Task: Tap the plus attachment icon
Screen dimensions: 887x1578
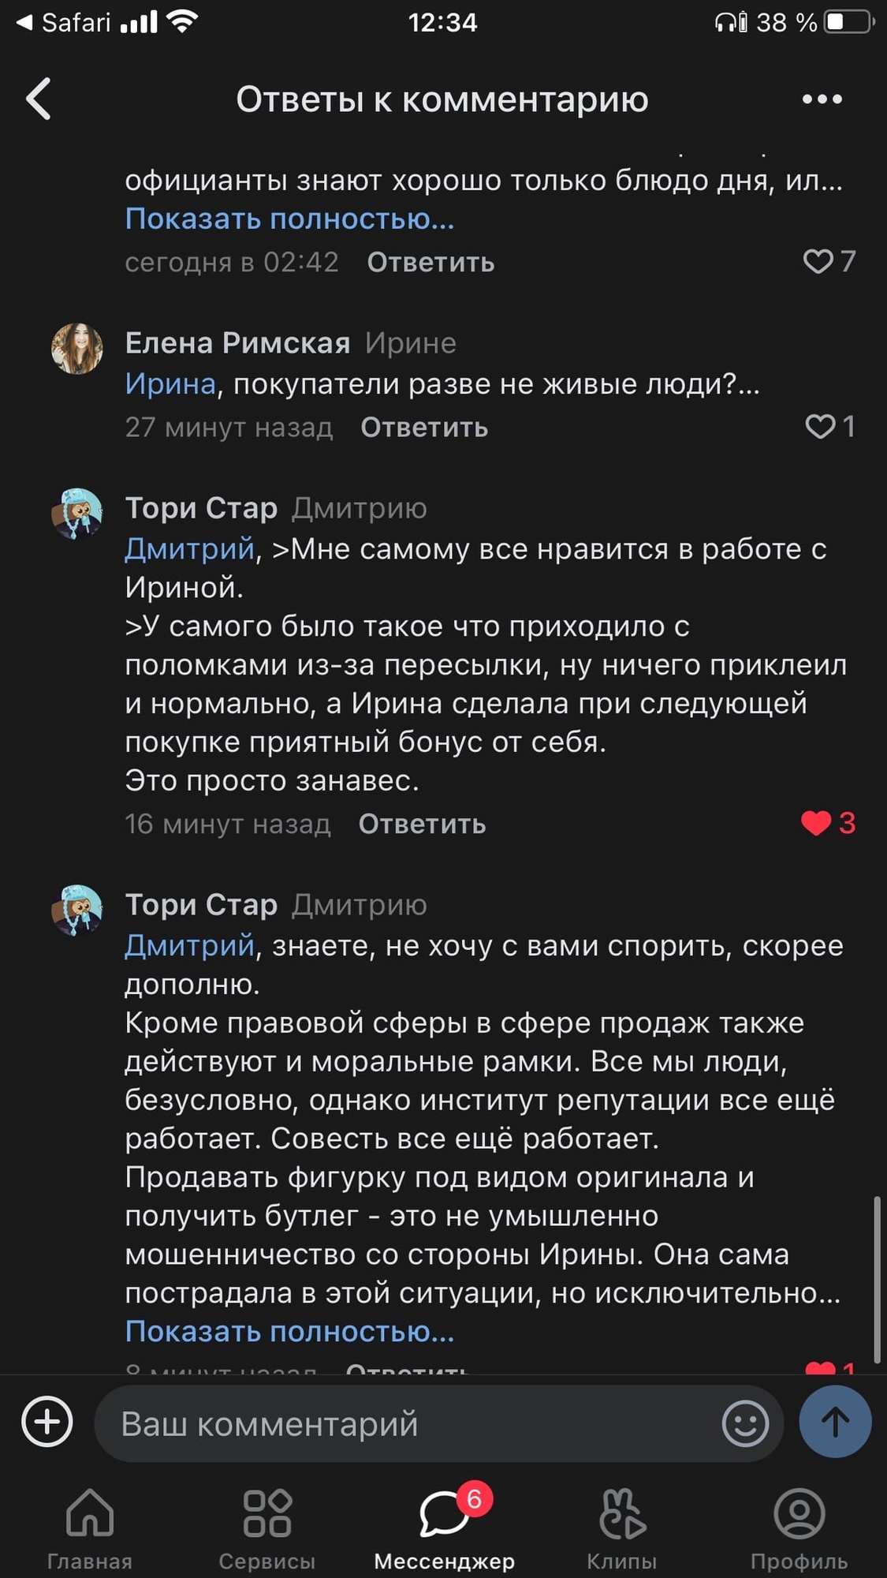Action: (x=47, y=1422)
